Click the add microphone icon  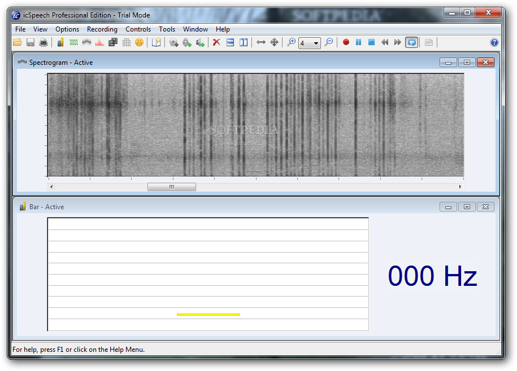coord(187,42)
